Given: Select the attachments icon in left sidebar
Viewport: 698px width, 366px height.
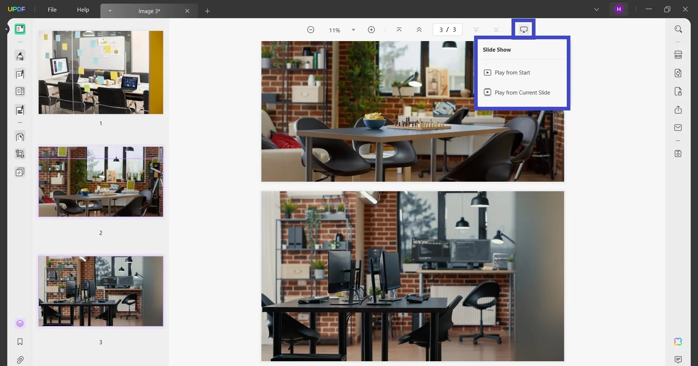Looking at the screenshot, I should 20,360.
